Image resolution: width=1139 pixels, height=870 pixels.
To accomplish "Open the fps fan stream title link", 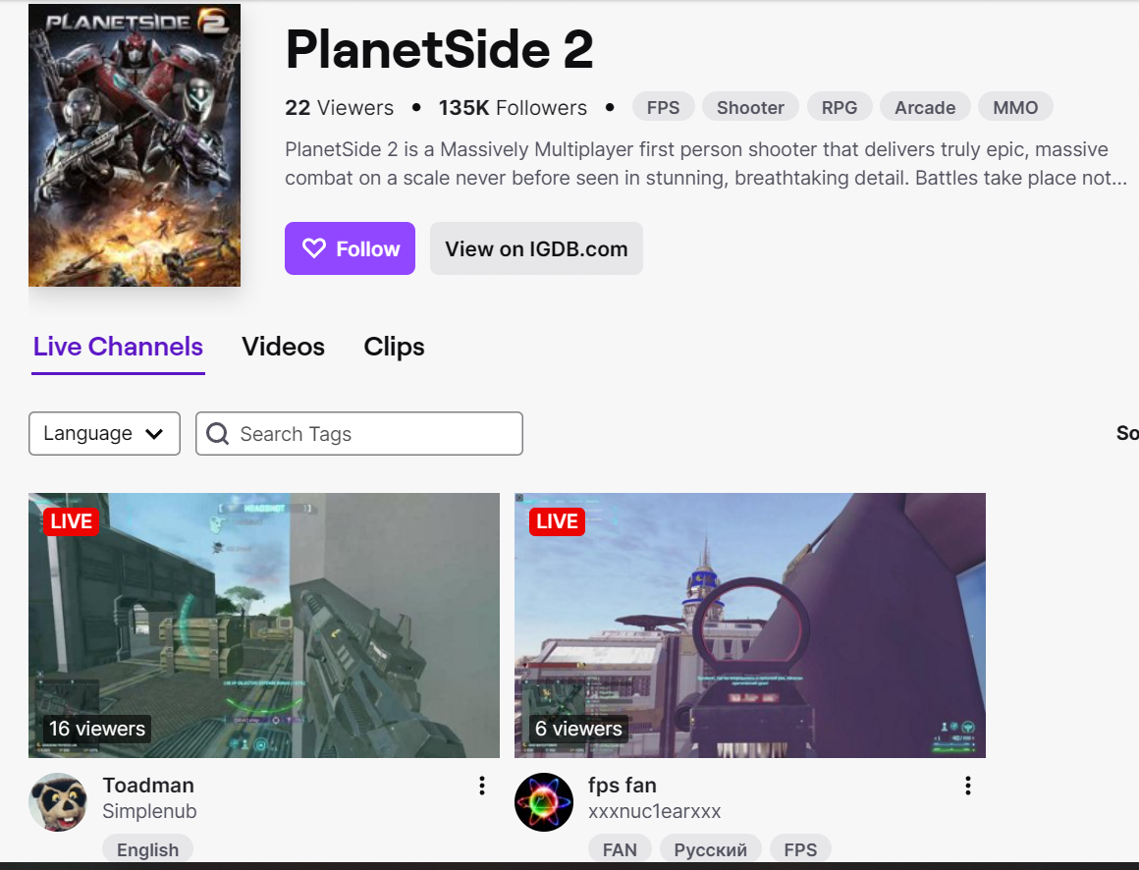I will (x=623, y=785).
